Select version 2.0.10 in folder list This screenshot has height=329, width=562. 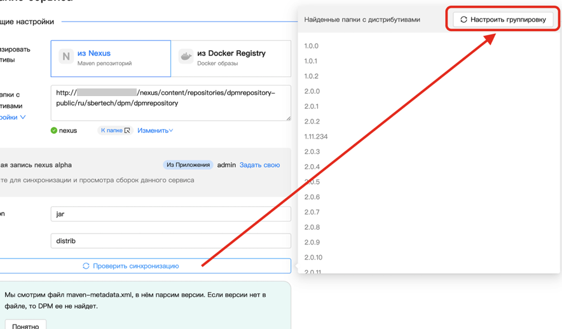tap(313, 258)
